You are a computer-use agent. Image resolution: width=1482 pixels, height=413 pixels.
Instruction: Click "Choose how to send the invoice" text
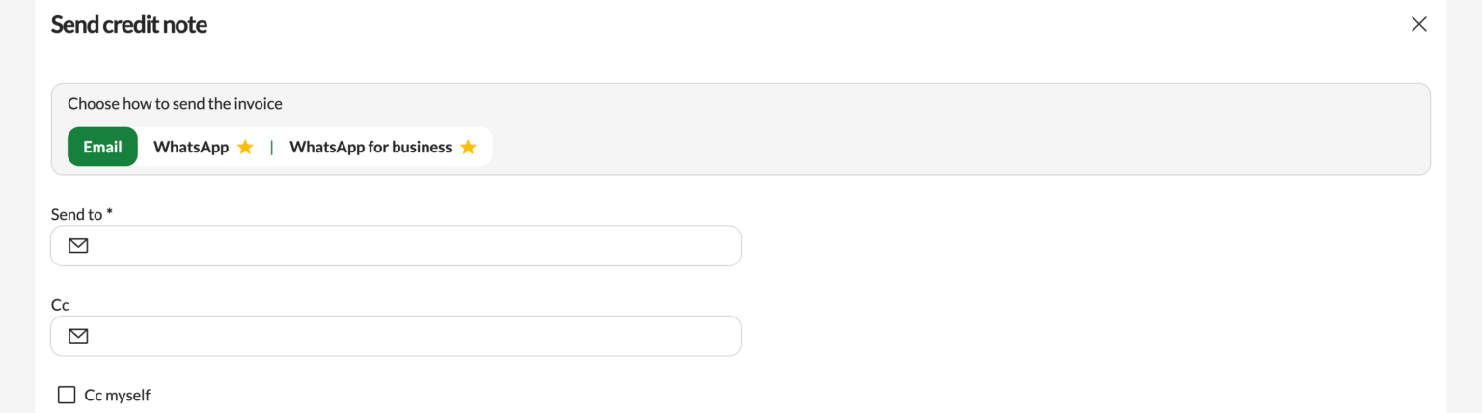tap(175, 103)
